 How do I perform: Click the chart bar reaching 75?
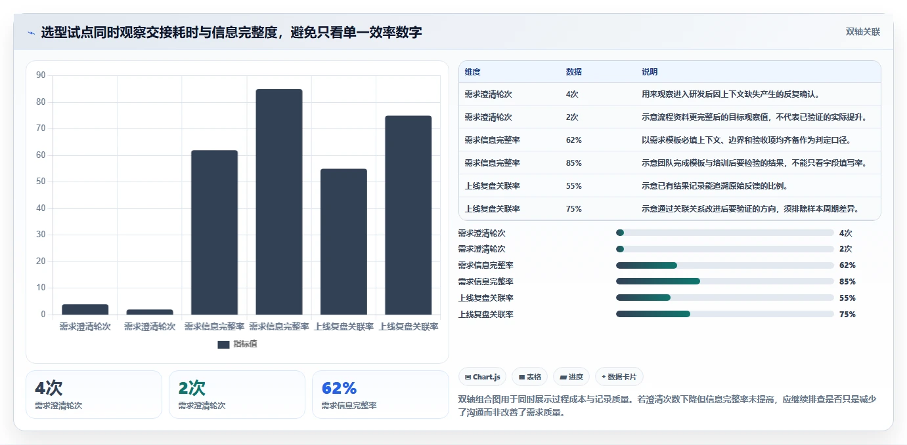pos(409,215)
